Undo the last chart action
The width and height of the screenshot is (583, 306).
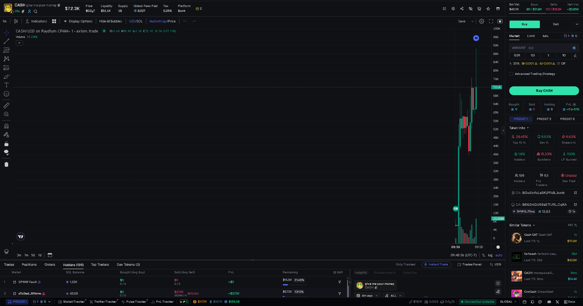[x=185, y=21]
